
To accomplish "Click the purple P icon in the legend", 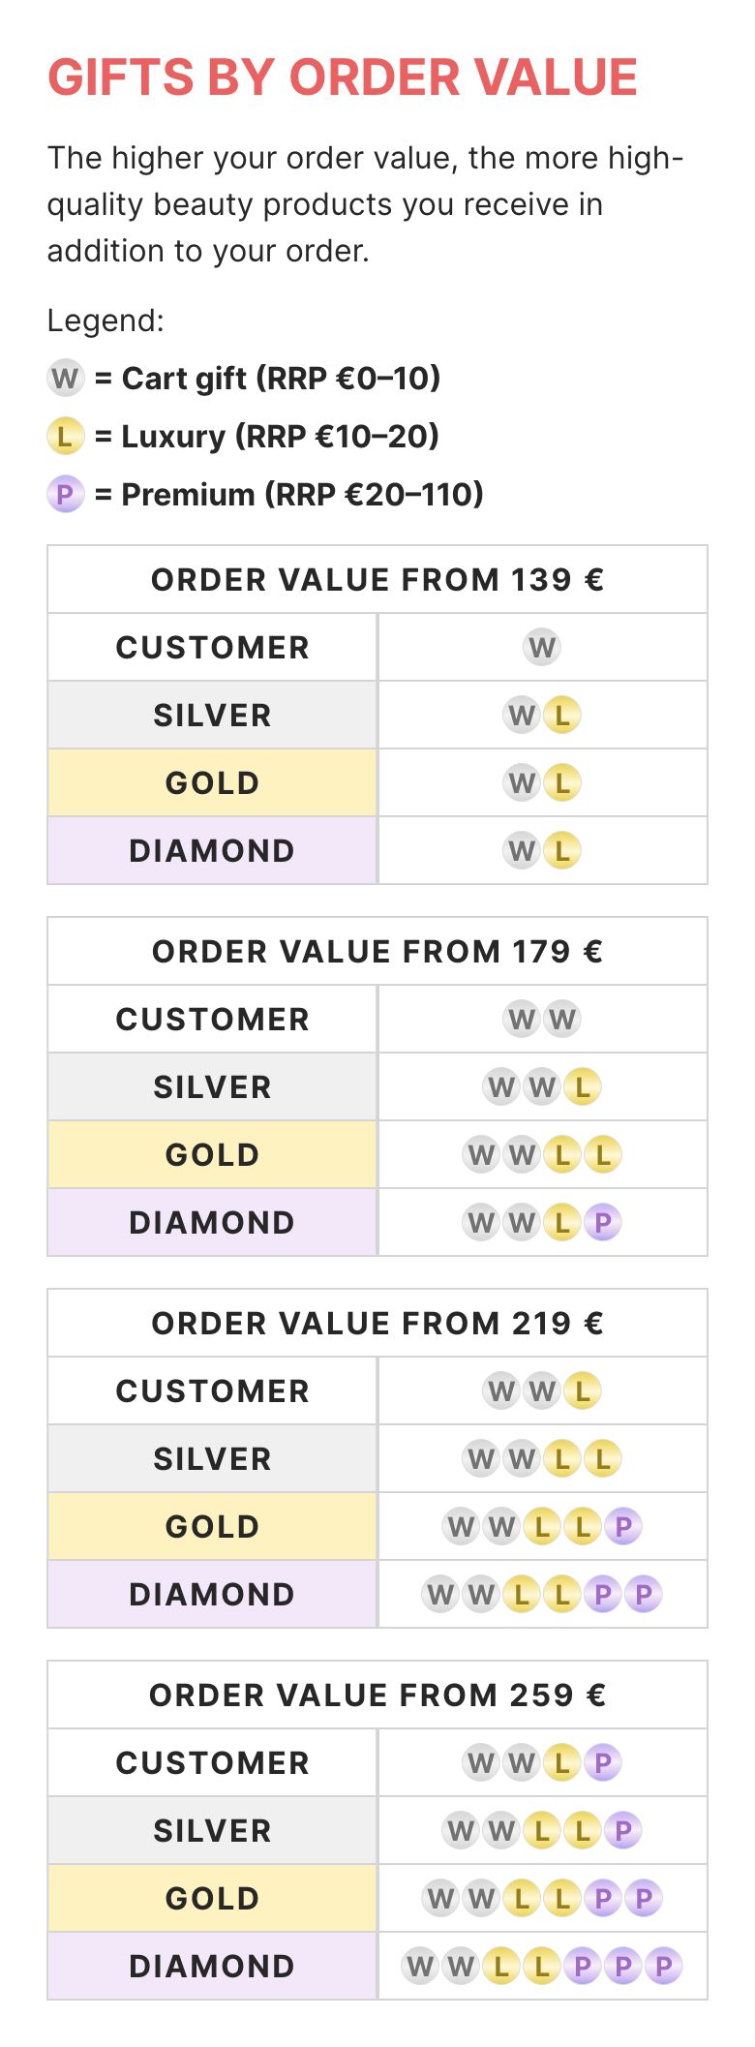I will click(x=66, y=495).
